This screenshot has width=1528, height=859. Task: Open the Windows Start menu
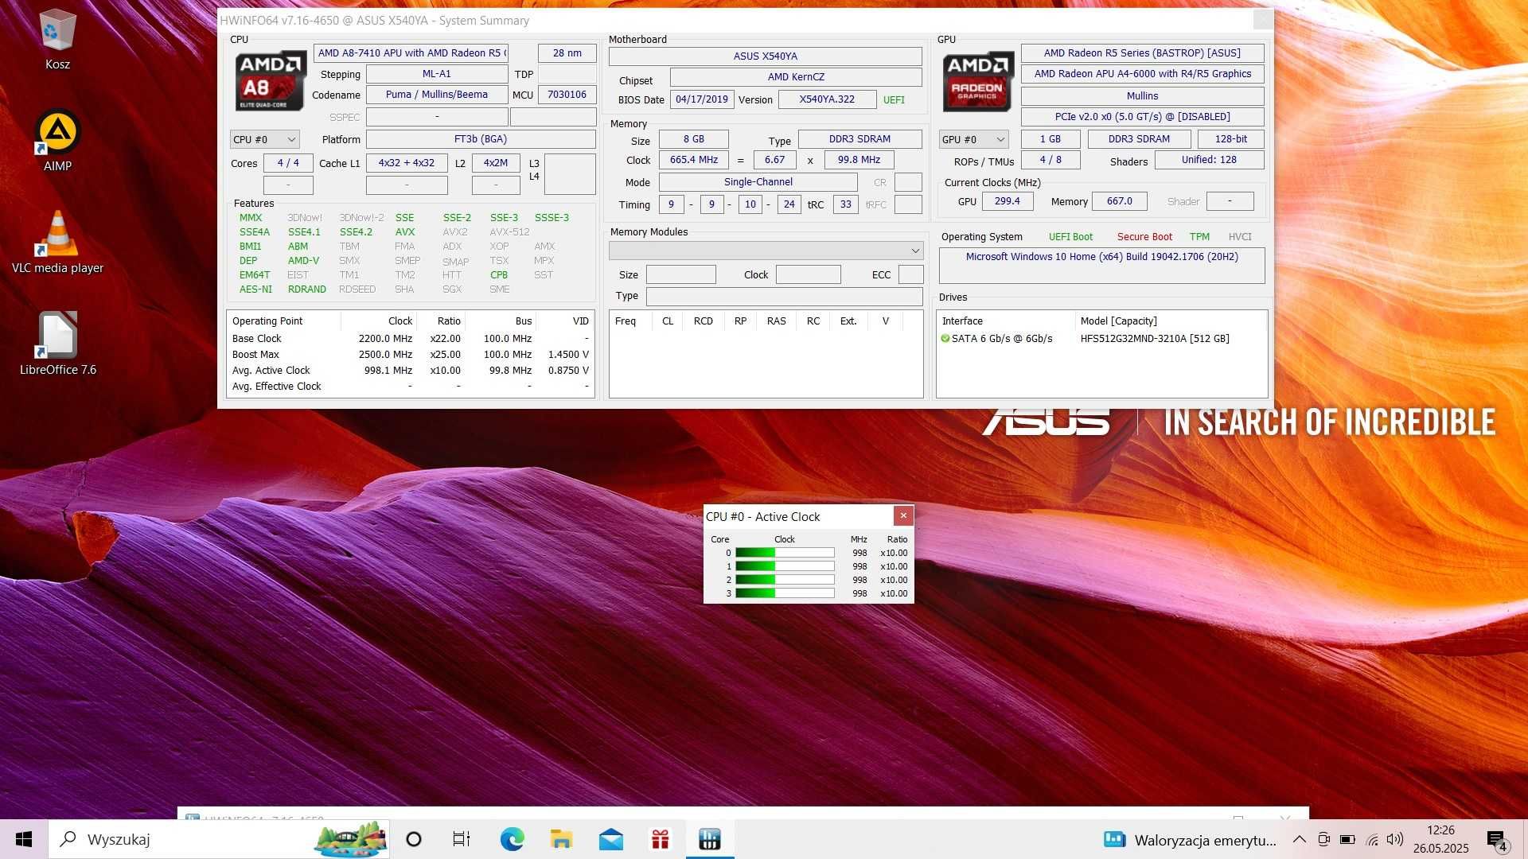(24, 839)
